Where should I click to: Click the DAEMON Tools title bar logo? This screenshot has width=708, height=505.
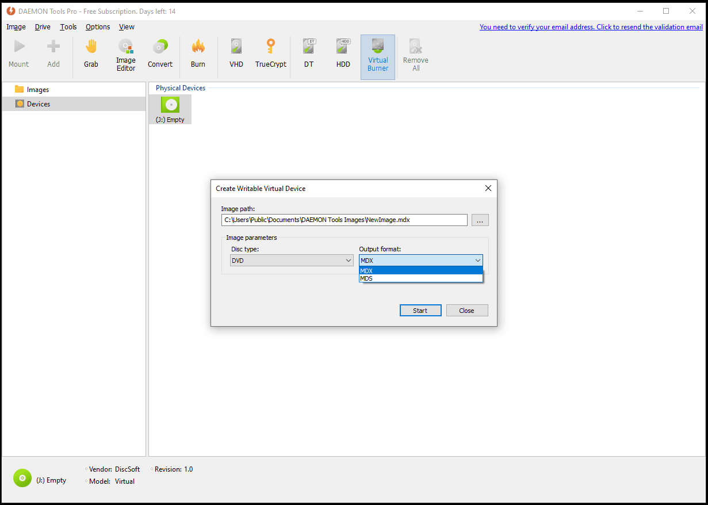point(11,11)
